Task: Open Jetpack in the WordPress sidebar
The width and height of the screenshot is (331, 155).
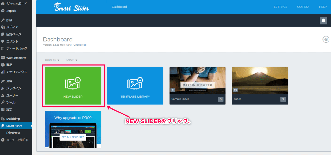Action: (x=11, y=11)
